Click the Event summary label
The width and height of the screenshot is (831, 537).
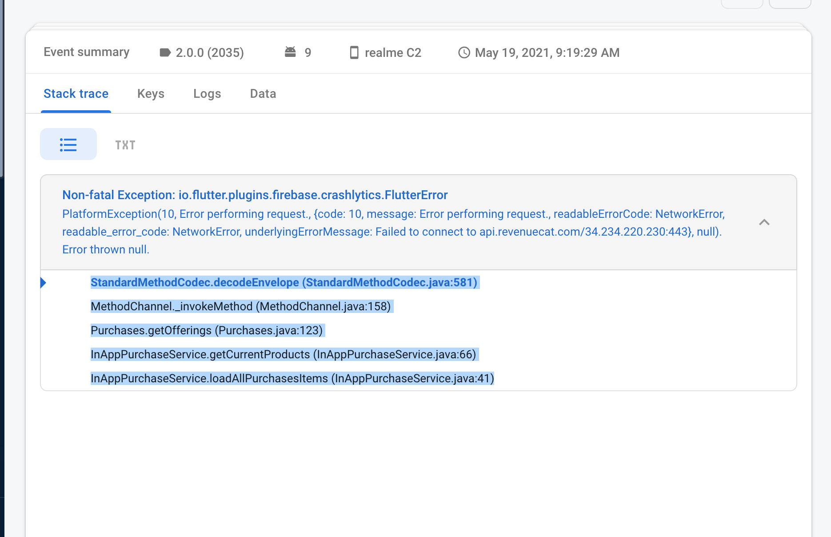[86, 52]
